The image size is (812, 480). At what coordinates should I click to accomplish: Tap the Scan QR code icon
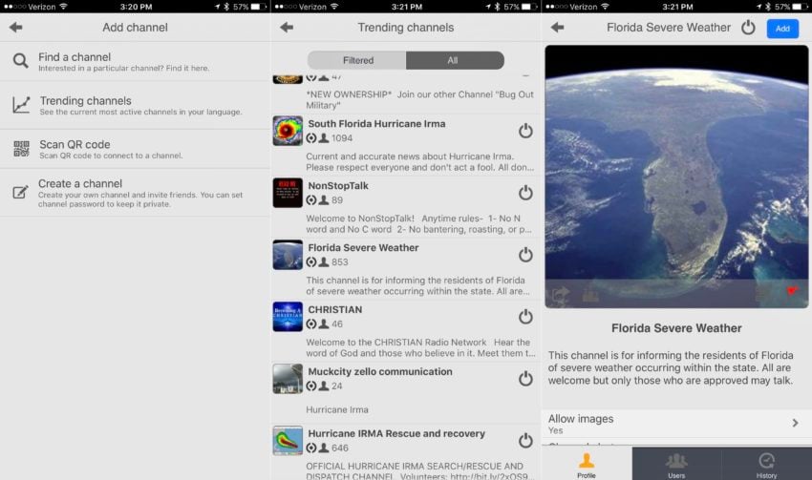pyautogui.click(x=21, y=149)
